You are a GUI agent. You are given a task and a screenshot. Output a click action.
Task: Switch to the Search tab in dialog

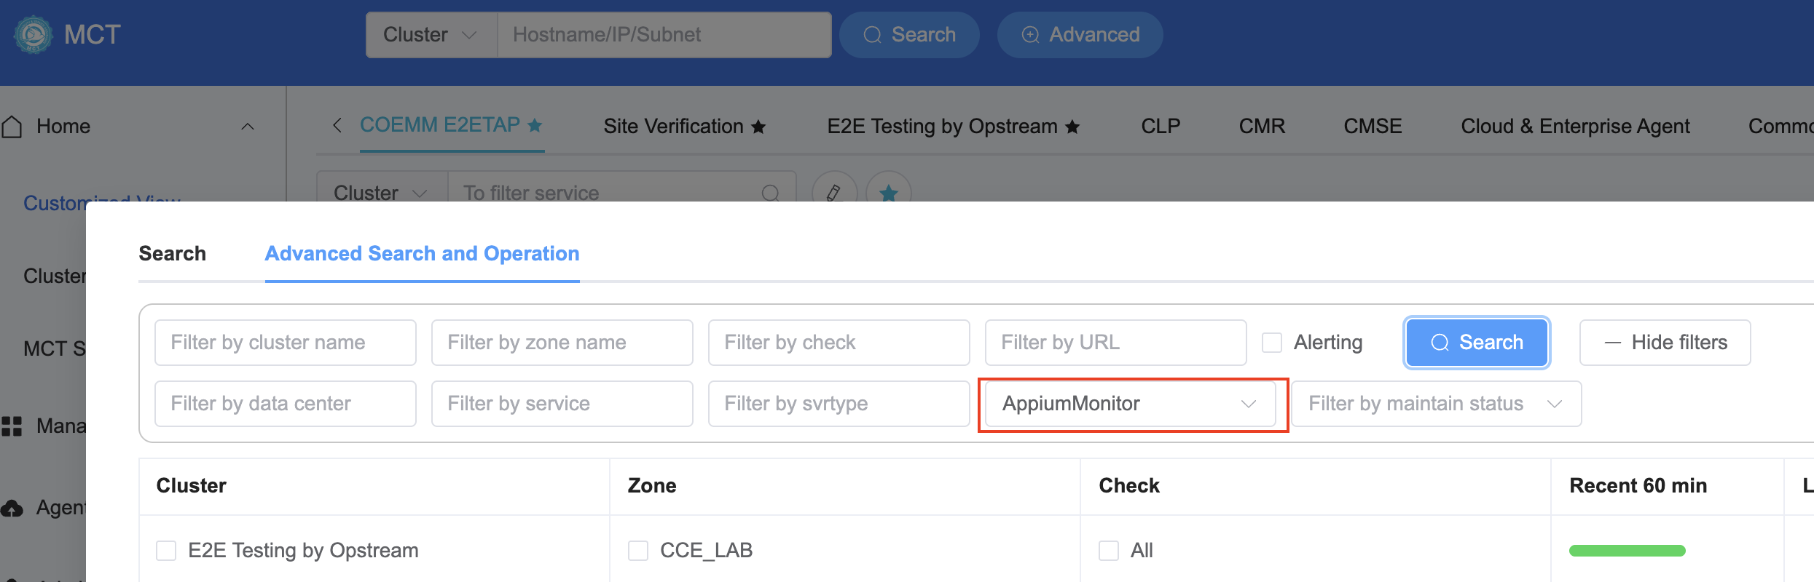point(173,253)
